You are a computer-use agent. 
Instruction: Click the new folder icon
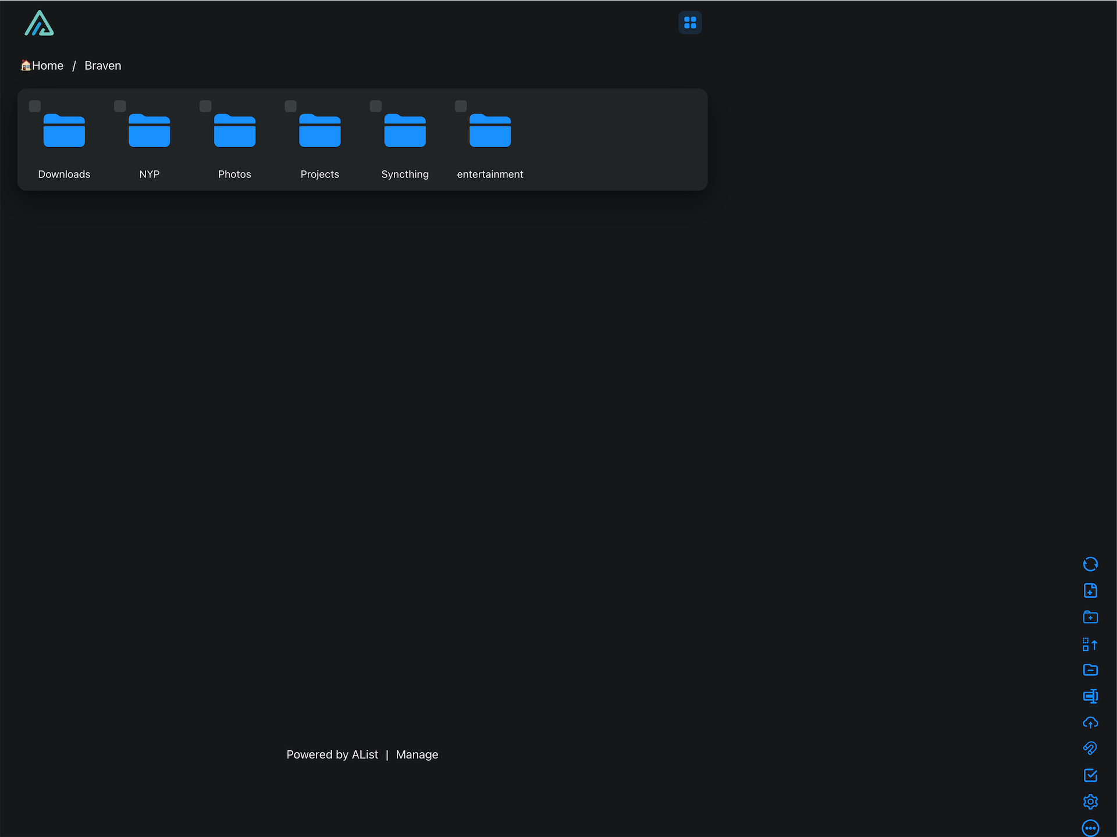tap(1090, 617)
